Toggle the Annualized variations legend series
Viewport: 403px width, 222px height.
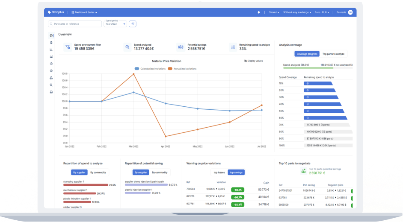[182, 68]
